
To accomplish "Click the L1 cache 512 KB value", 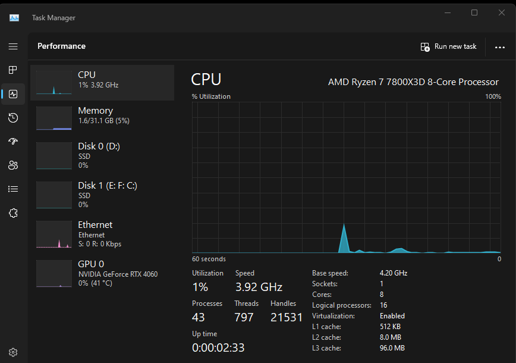I will tap(390, 327).
